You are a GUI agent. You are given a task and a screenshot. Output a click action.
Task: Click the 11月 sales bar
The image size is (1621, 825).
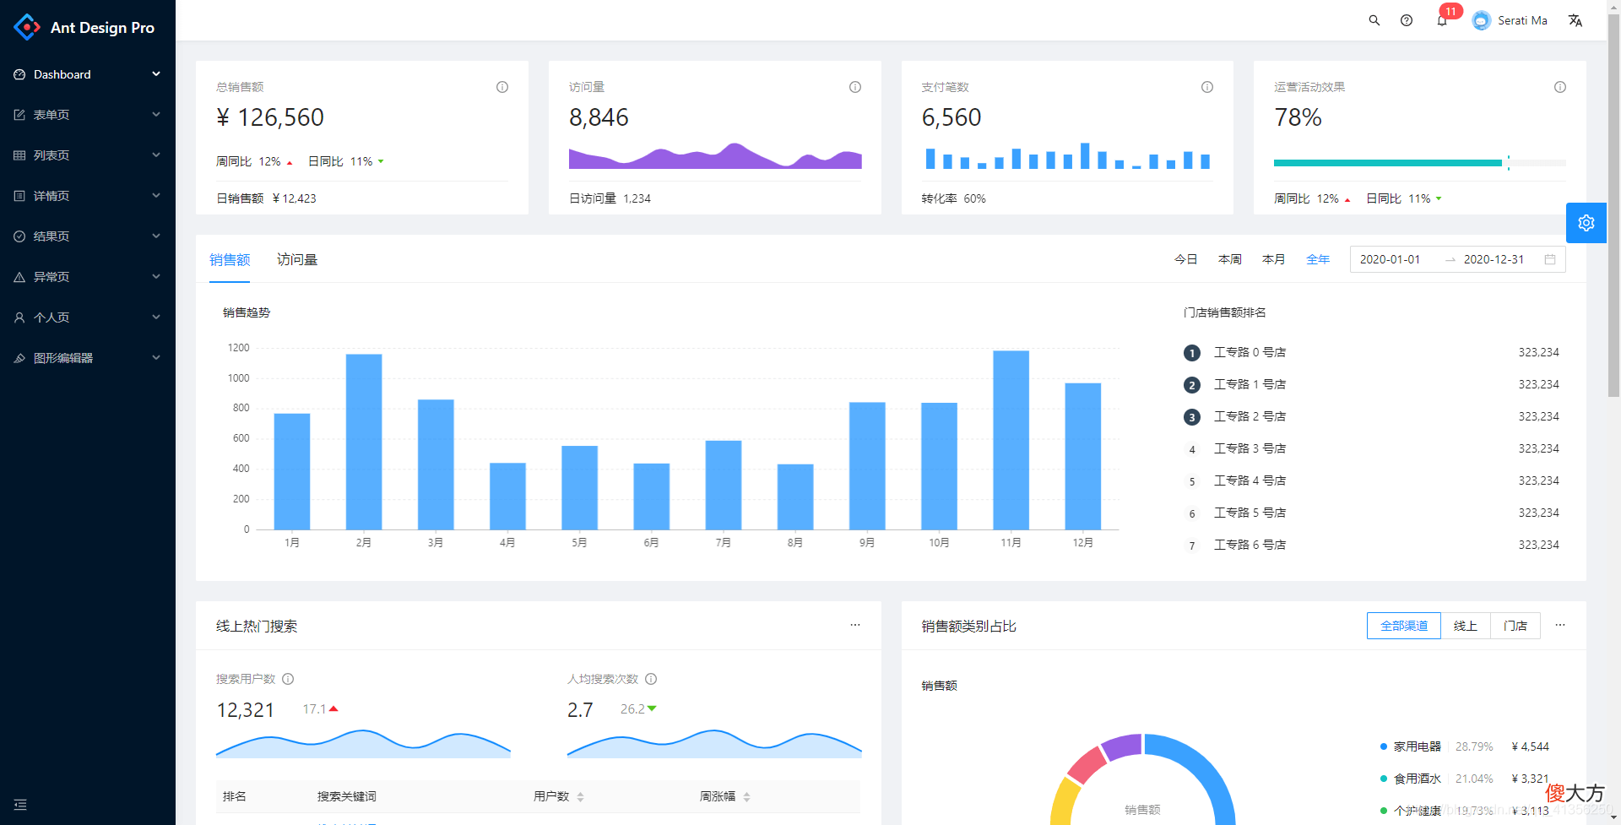pyautogui.click(x=1011, y=440)
